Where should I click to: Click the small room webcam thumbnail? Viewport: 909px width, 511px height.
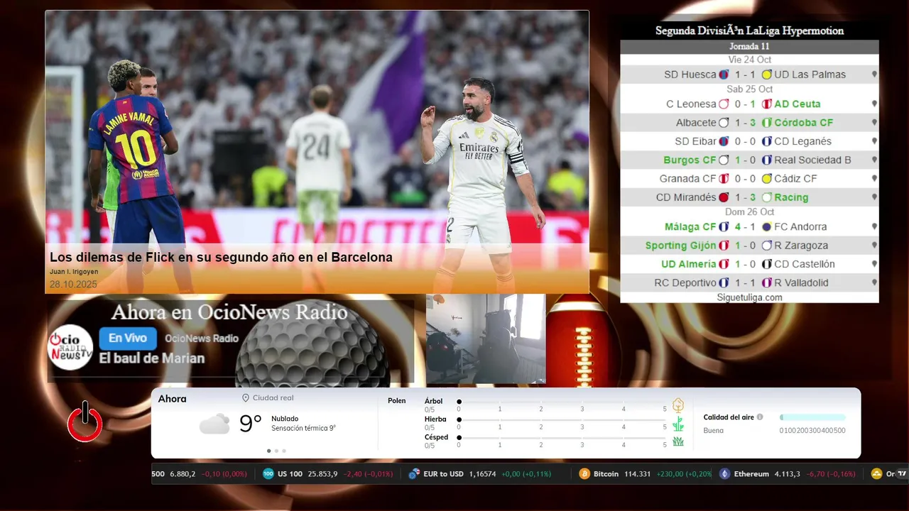(486, 339)
